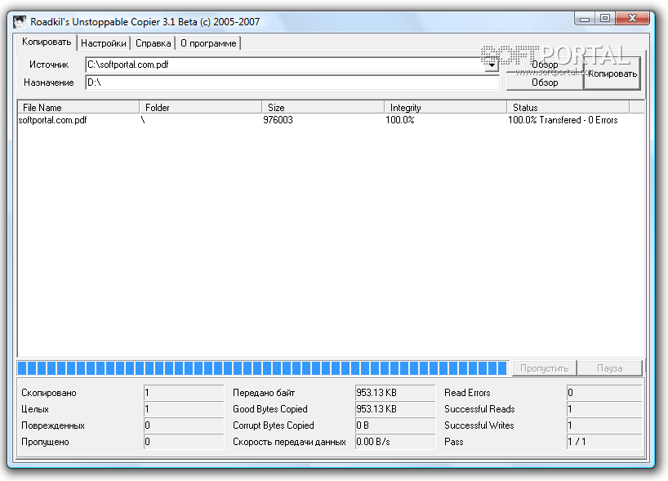Click the Corrupt Bytes Copied value 0 B

pos(395,425)
